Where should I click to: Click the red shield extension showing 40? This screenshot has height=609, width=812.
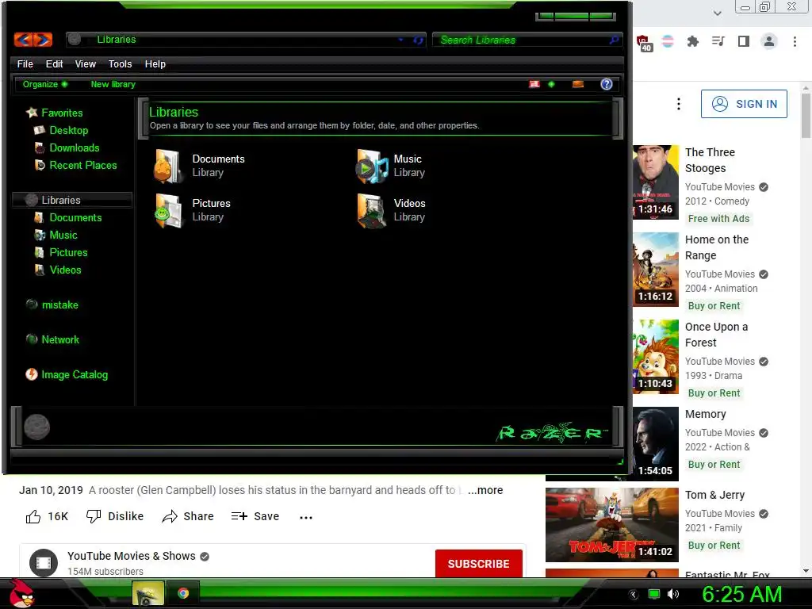coord(644,43)
